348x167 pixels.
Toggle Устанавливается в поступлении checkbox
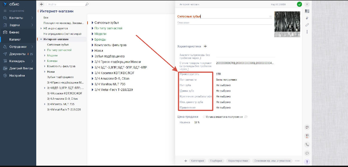204,117
